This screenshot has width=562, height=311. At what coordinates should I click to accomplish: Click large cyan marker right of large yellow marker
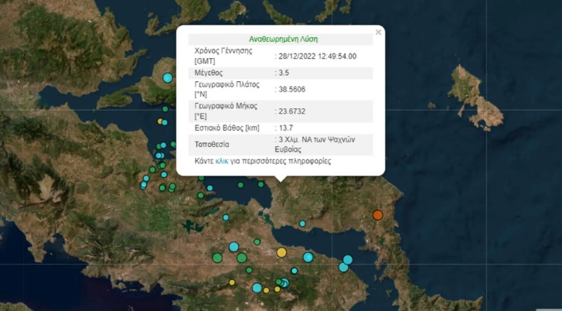coord(308,257)
